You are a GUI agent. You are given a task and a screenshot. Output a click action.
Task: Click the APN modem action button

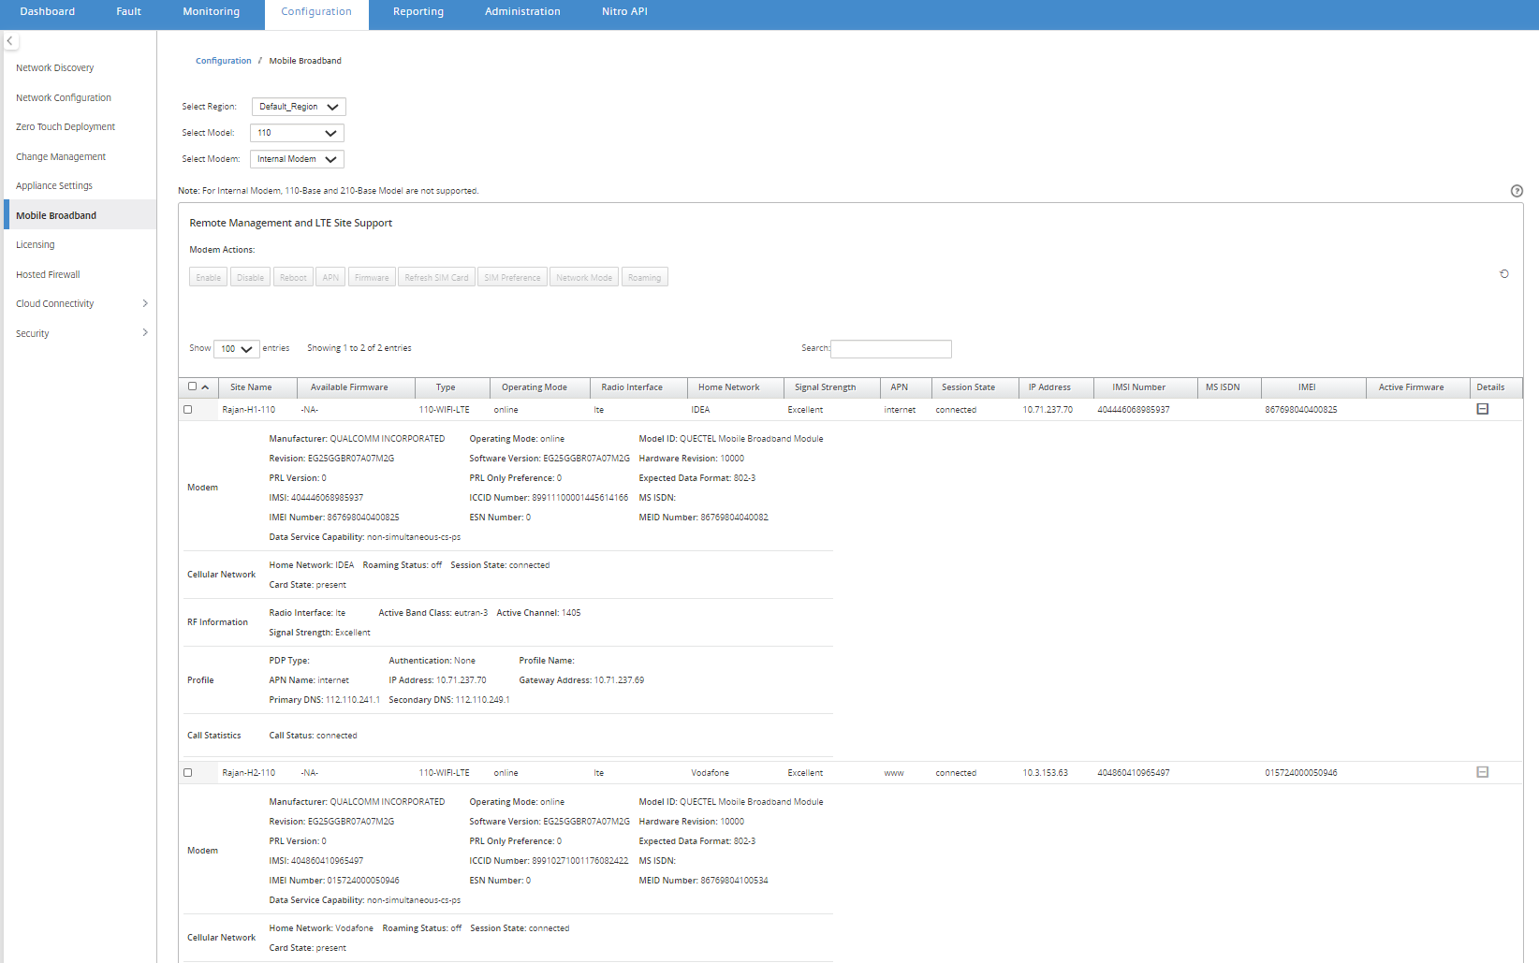(330, 277)
